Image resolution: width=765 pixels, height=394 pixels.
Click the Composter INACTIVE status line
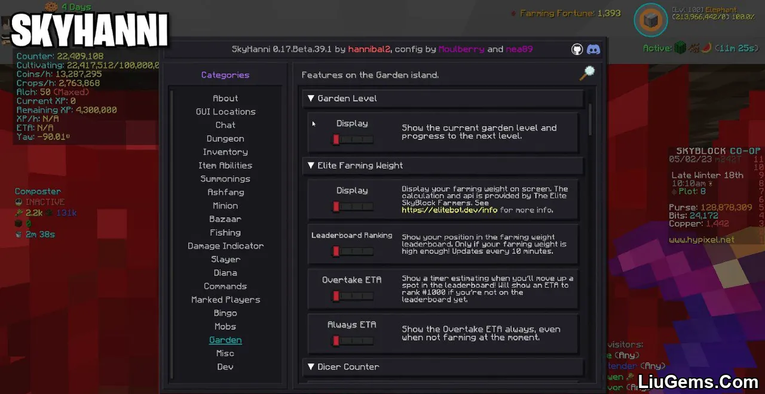tap(39, 202)
